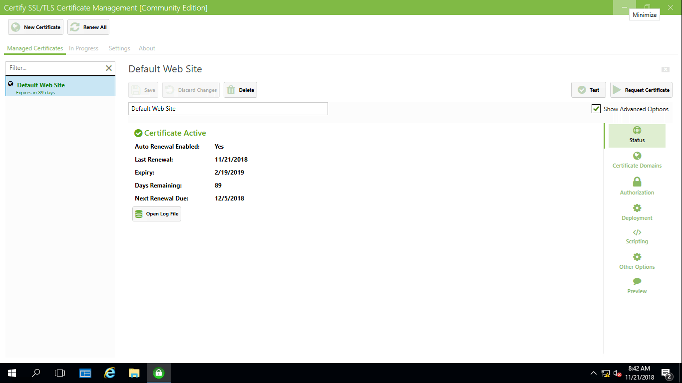The image size is (682, 383).
Task: Open the Scripting section
Action: click(x=637, y=237)
